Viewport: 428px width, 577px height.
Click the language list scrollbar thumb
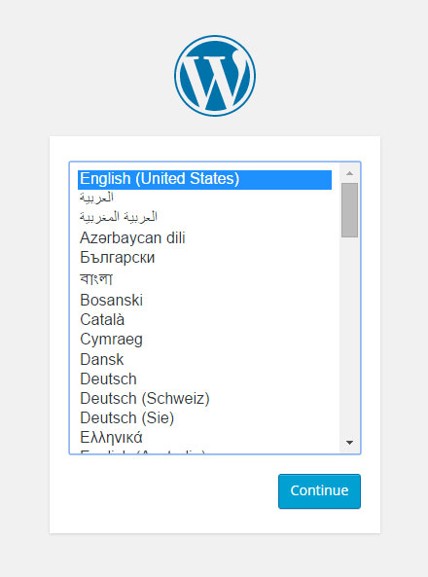(x=349, y=210)
